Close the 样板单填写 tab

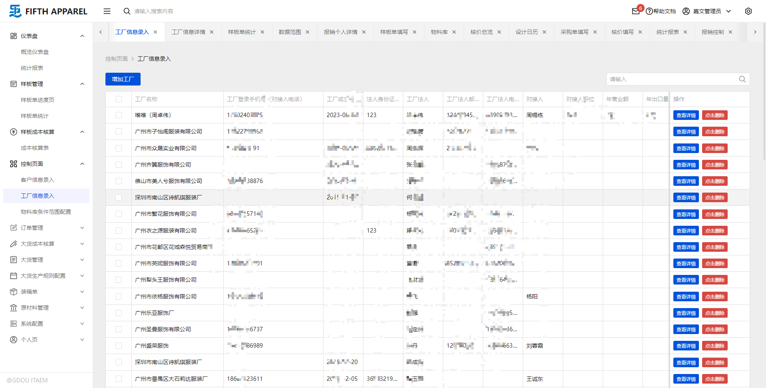pos(415,32)
